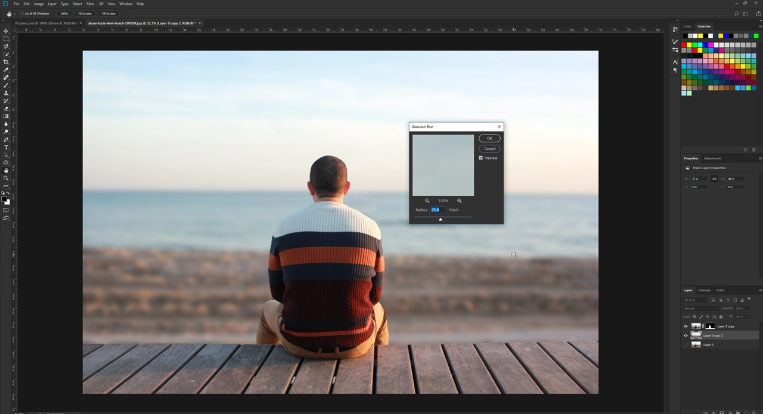Select the Horizontal Type tool
The width and height of the screenshot is (763, 414).
click(7, 147)
